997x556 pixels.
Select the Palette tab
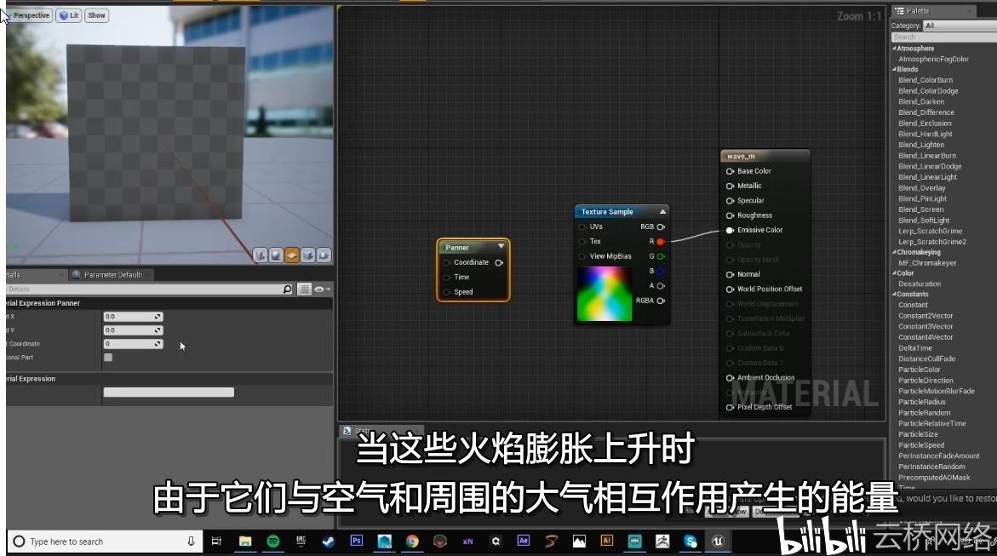point(933,11)
